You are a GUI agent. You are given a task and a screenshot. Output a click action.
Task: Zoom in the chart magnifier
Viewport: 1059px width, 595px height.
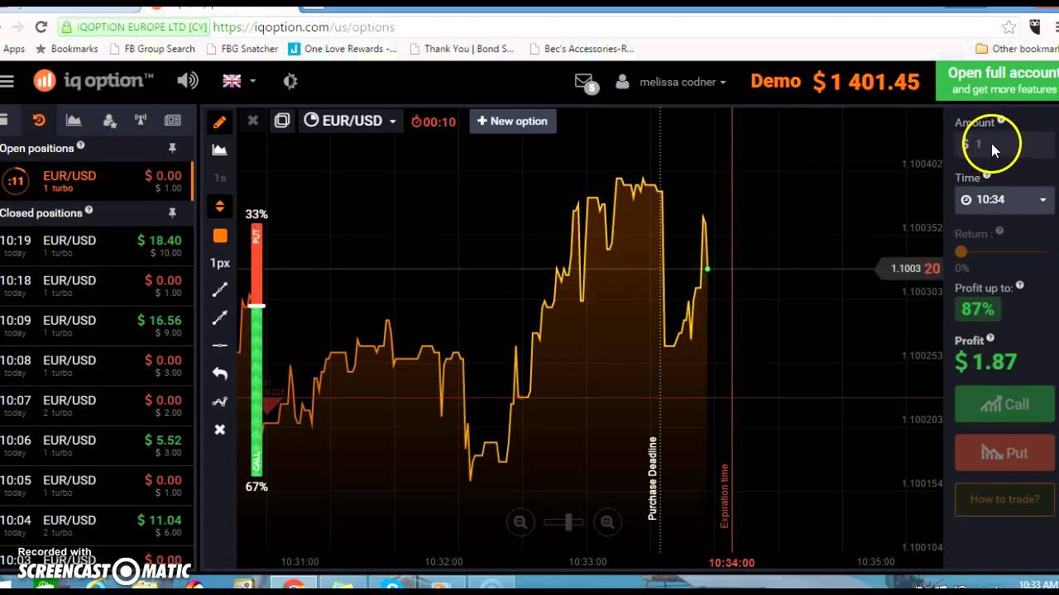coord(607,521)
